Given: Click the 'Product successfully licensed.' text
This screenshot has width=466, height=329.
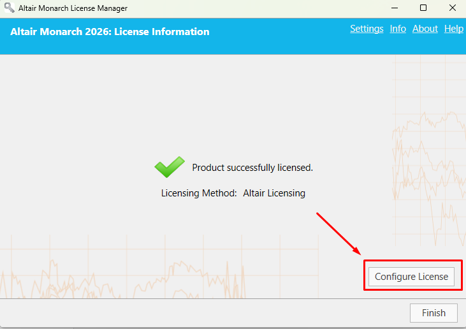Looking at the screenshot, I should (x=252, y=168).
